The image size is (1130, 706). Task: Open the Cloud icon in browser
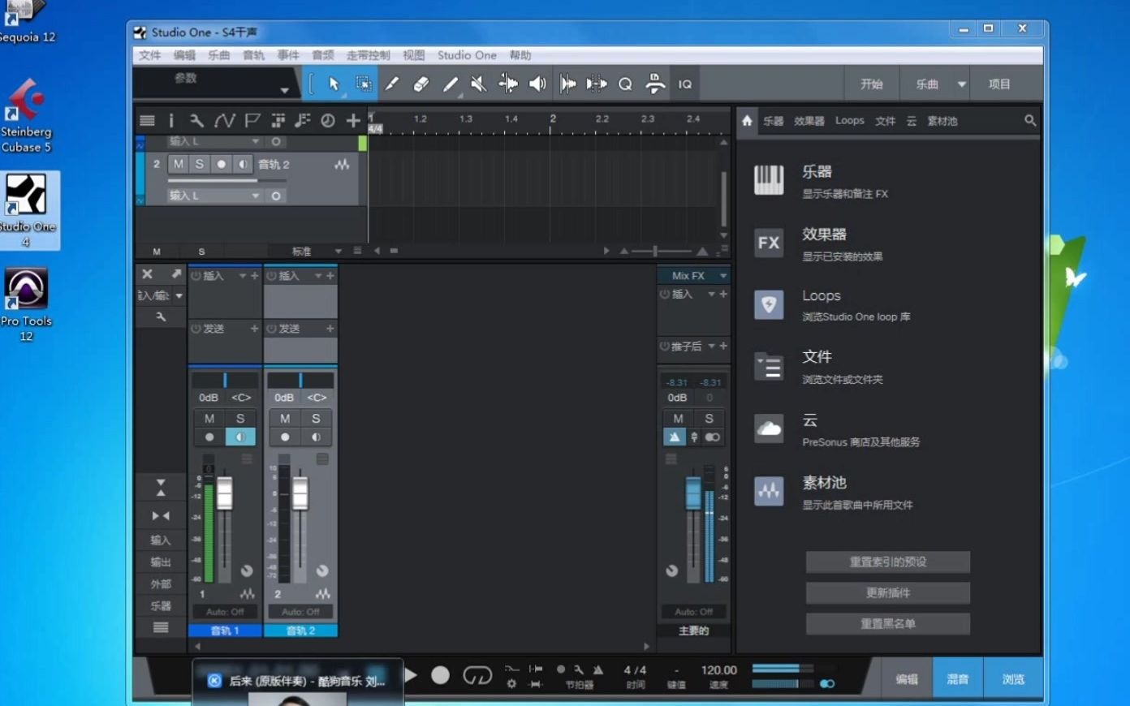pyautogui.click(x=769, y=428)
